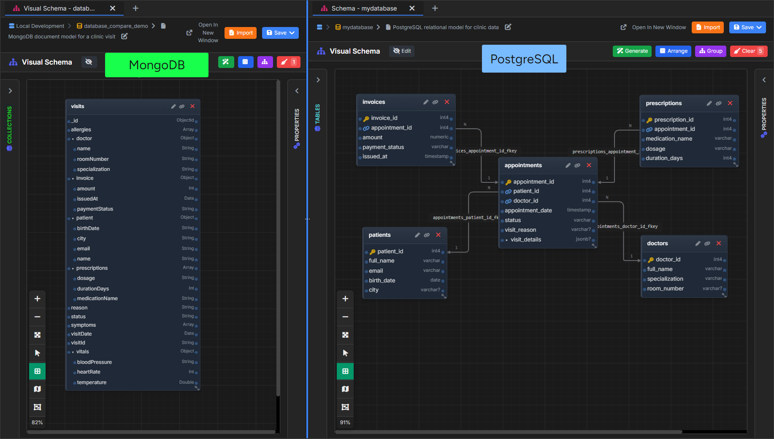Viewport: 774px width, 439px height.
Task: Click PostgreSQL canvas horizontal scrollbar
Action: tap(509, 432)
